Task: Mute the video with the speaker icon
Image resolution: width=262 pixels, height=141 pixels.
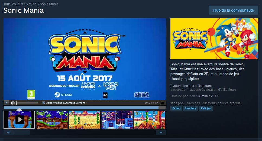Action: pyautogui.click(x=12, y=103)
